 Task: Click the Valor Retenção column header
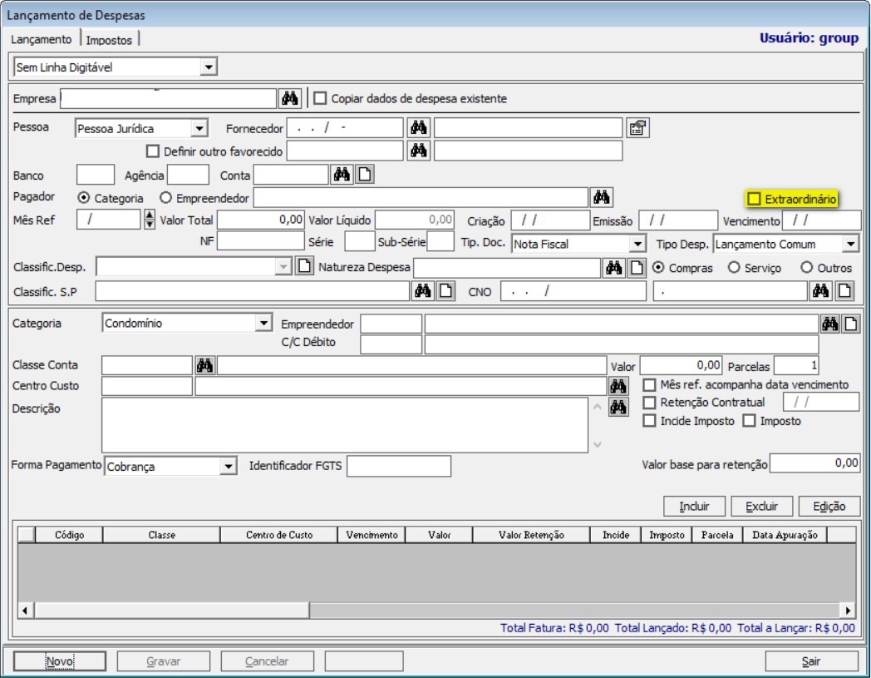click(x=531, y=535)
